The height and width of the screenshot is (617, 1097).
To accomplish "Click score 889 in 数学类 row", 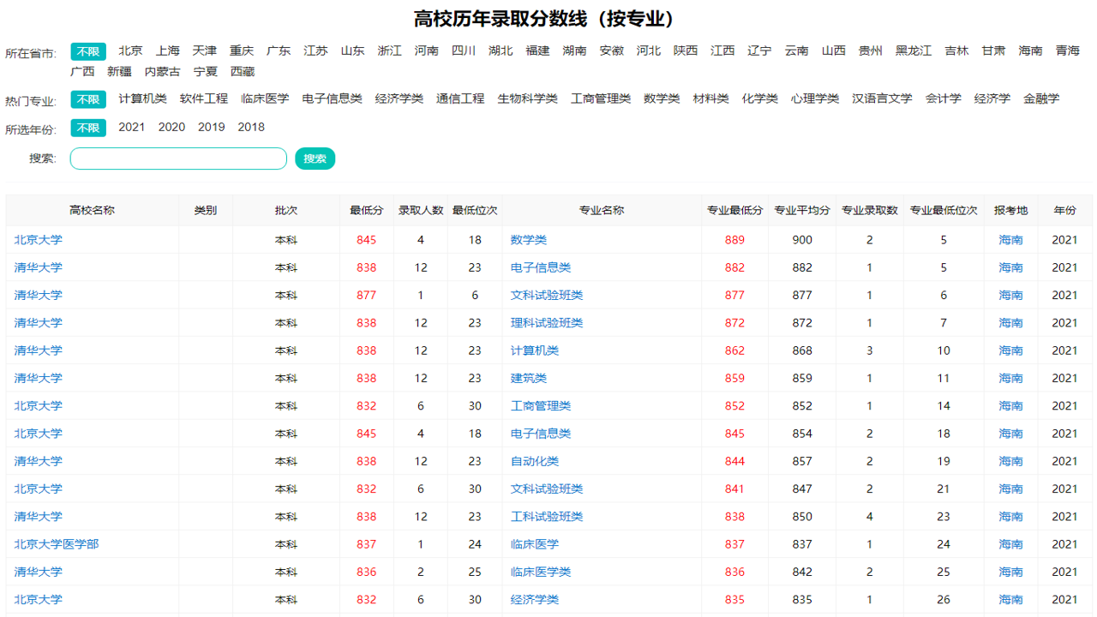I will [734, 240].
